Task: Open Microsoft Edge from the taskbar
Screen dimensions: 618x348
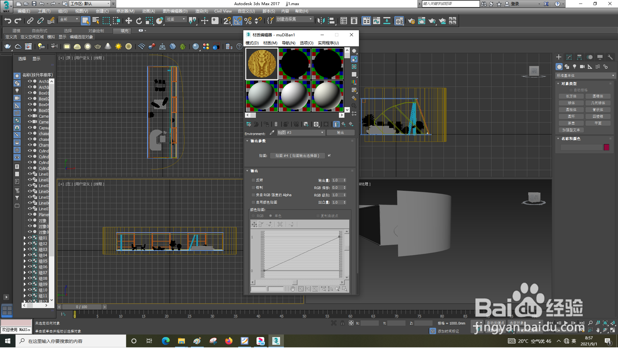Action: (x=166, y=341)
